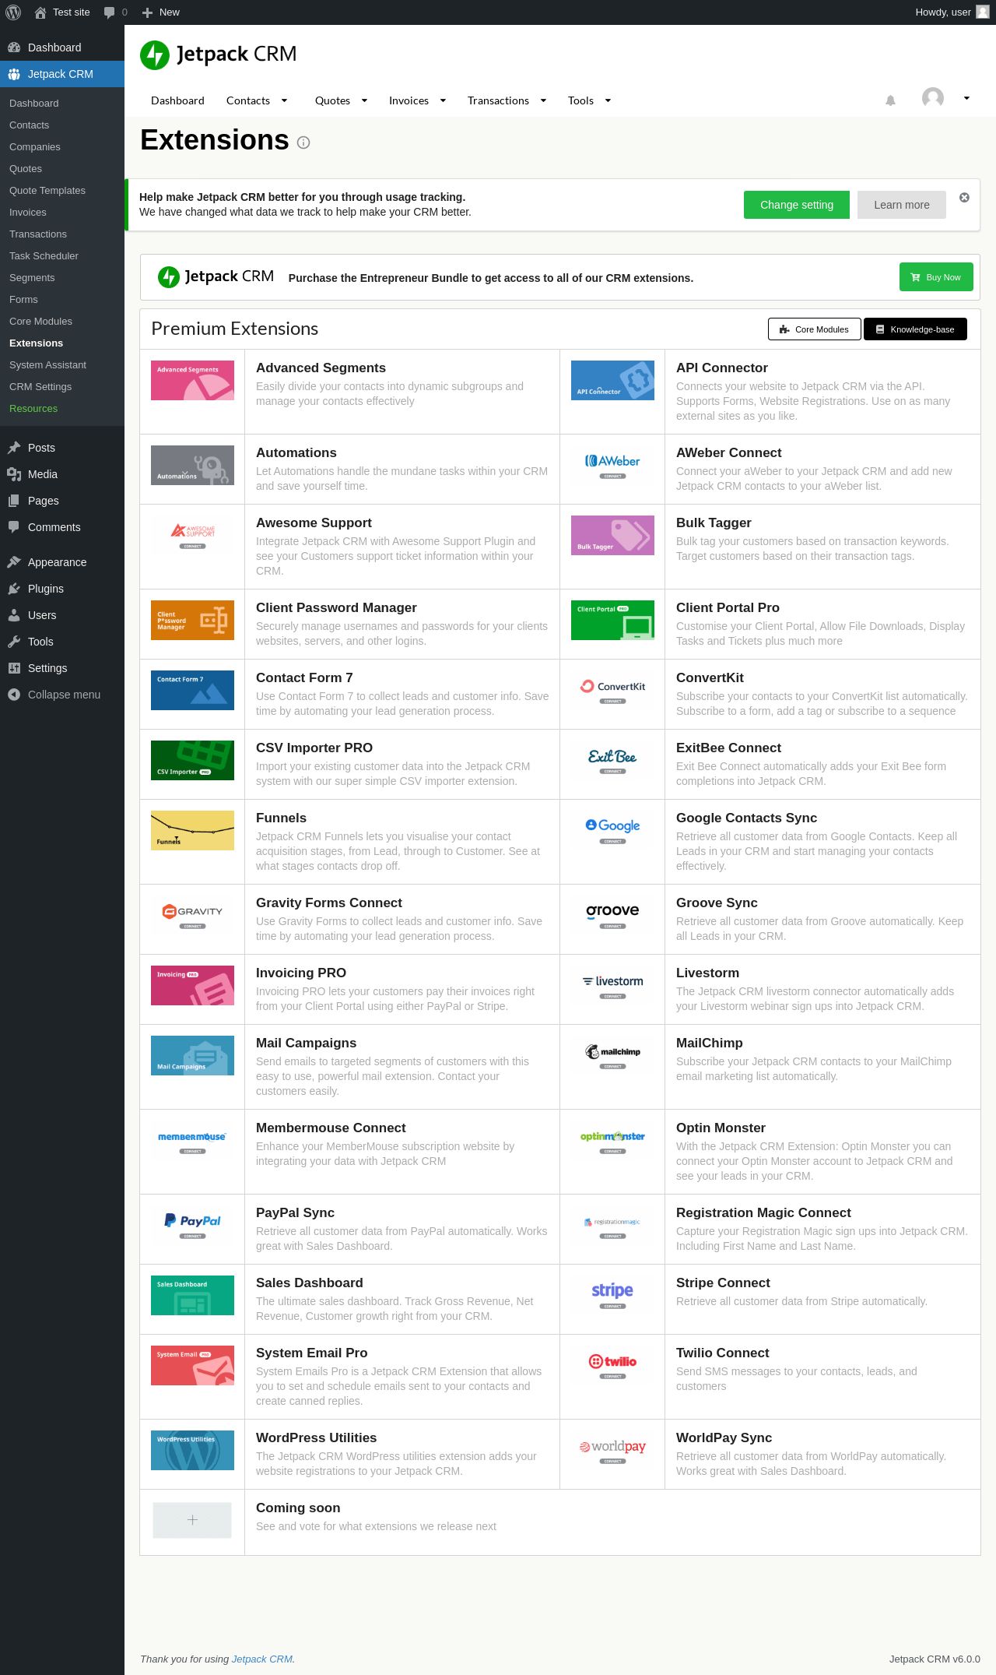
Task: Click the Contact Form 7 extension icon
Action: [x=192, y=690]
